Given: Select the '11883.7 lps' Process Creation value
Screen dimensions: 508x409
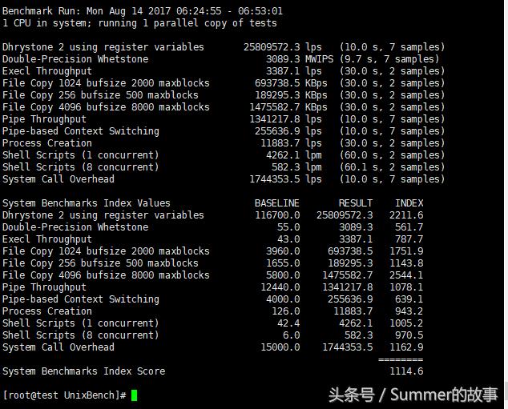Looking at the screenshot, I should [291, 143].
